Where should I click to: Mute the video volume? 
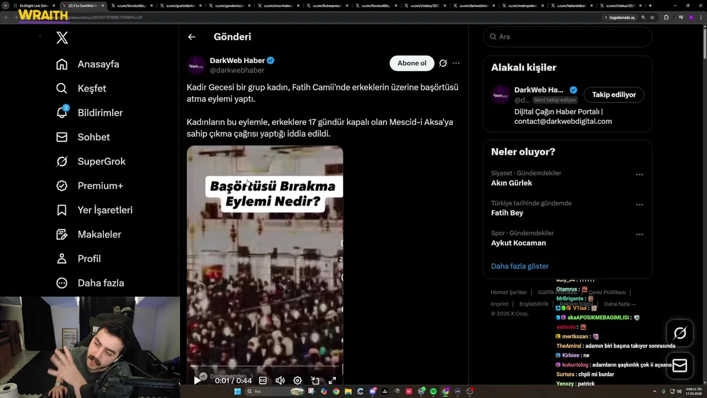point(280,380)
